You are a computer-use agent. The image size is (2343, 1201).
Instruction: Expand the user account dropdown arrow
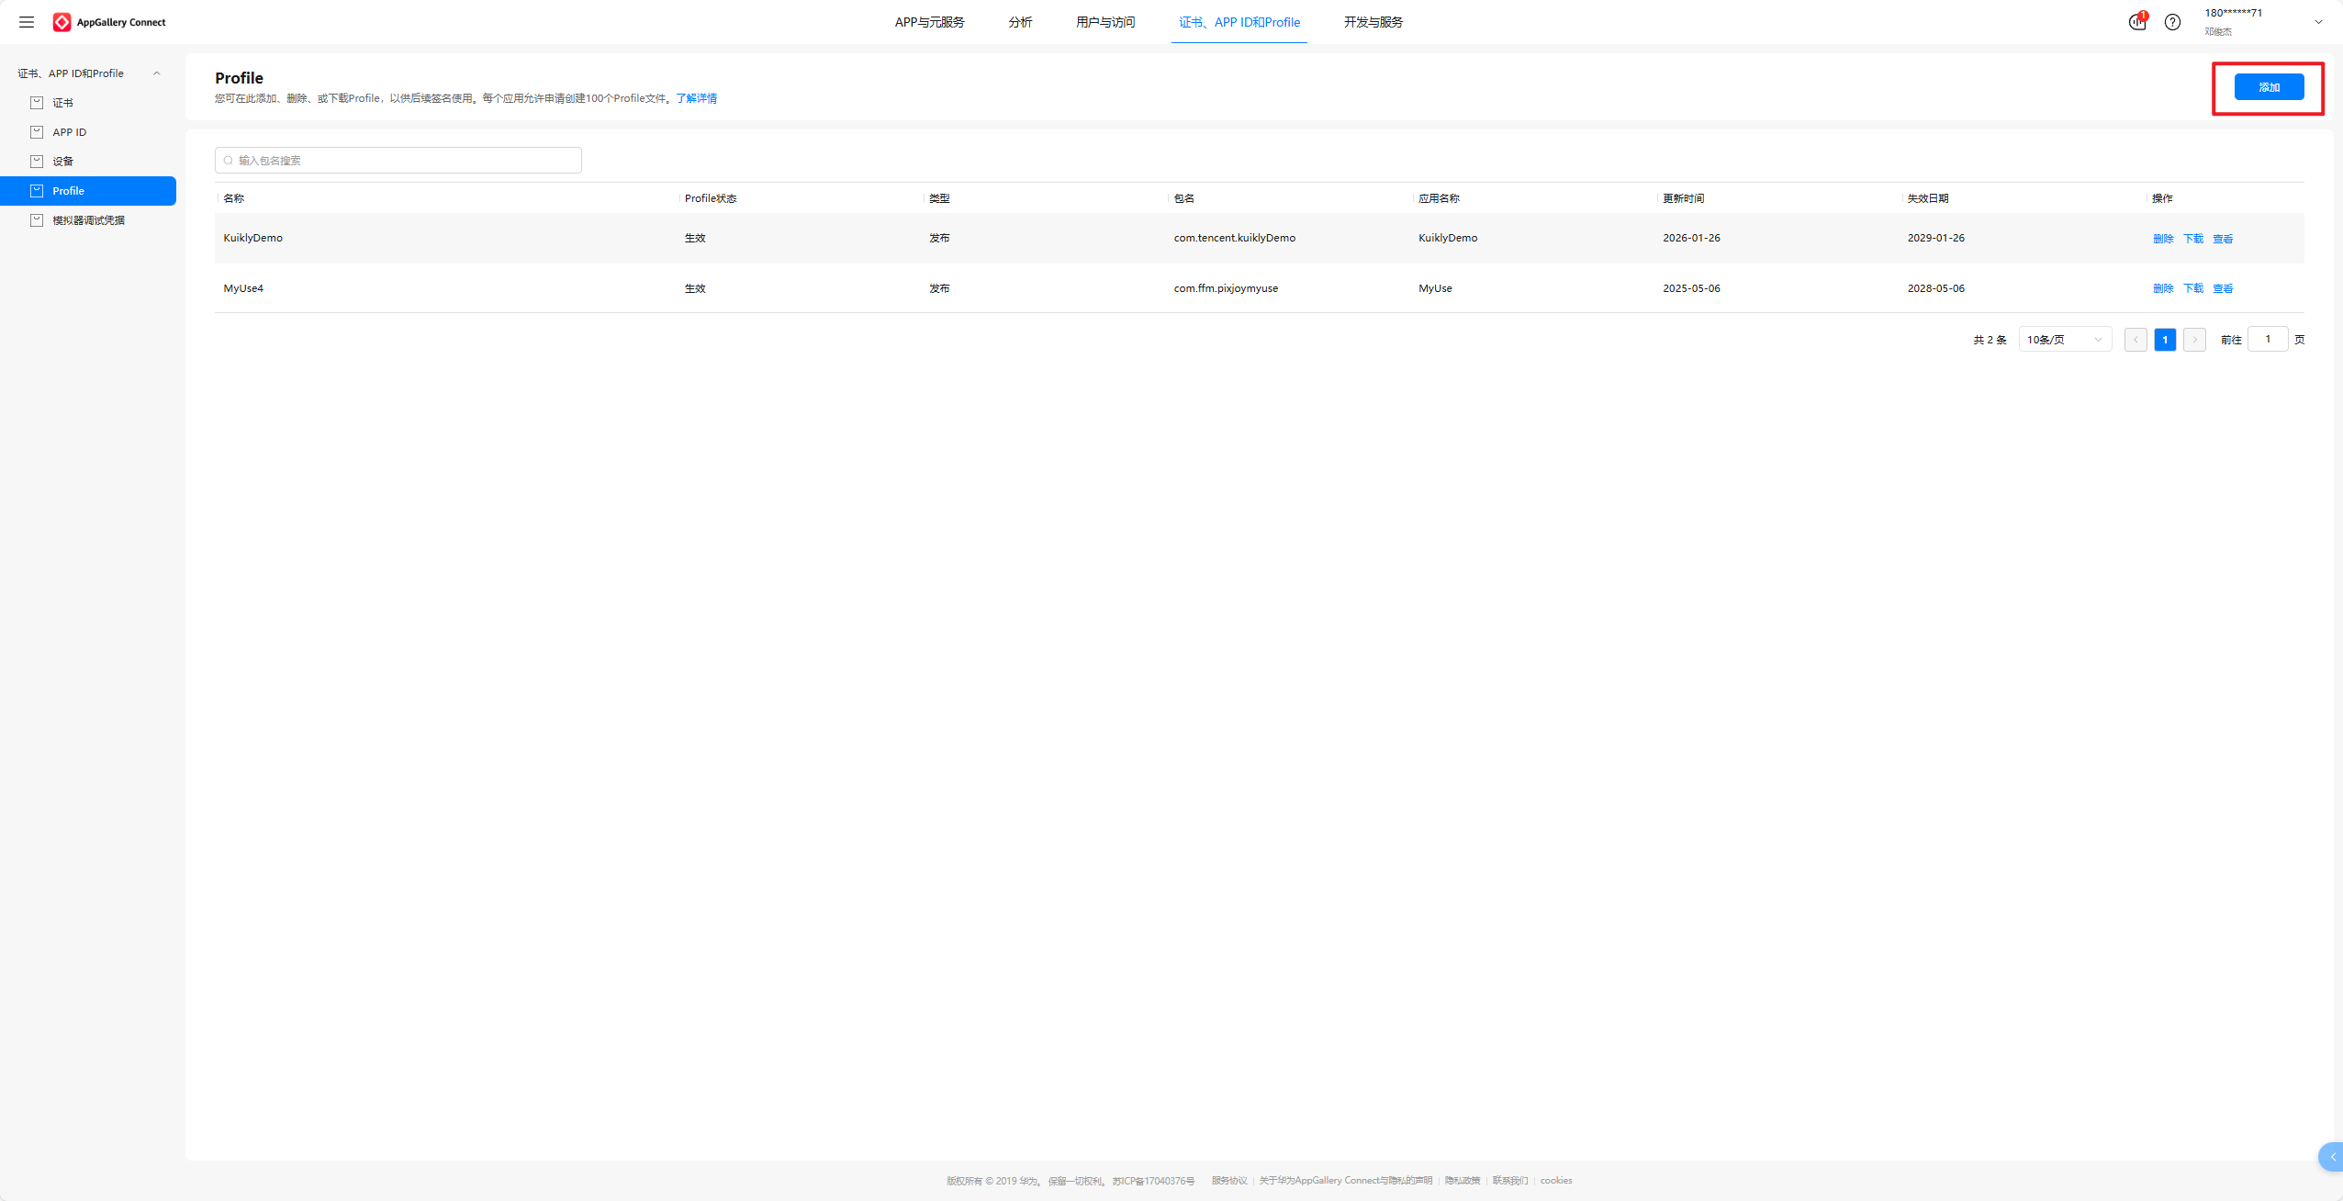[x=2318, y=22]
